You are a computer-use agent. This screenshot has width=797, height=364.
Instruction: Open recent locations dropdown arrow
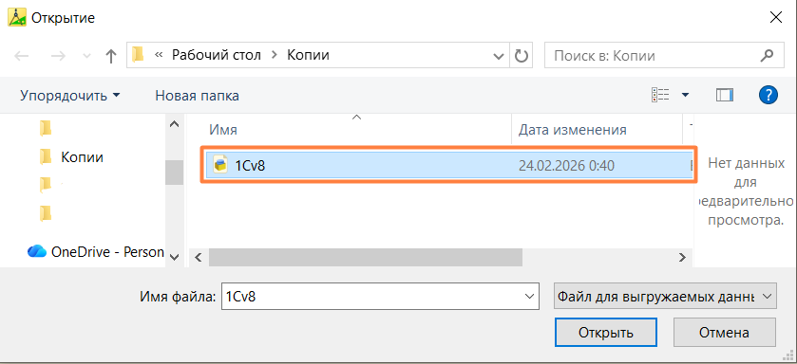(85, 56)
